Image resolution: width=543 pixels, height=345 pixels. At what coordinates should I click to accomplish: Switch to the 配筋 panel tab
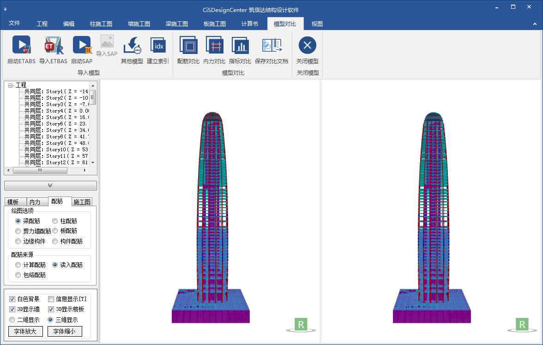point(60,201)
